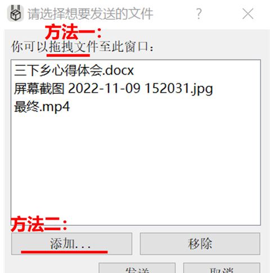Select 三下乡心得体会.docx in the file list
The width and height of the screenshot is (270, 273).
(x=74, y=70)
